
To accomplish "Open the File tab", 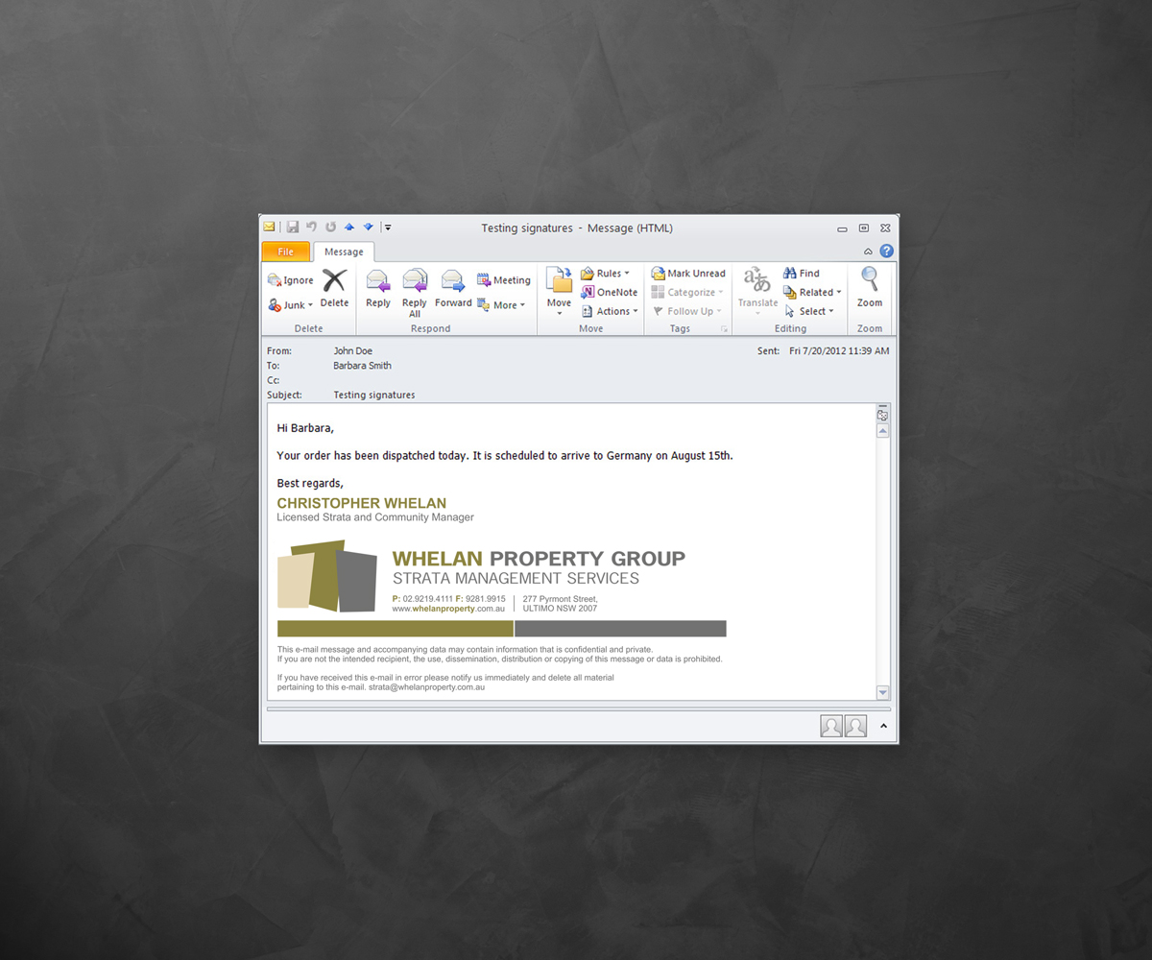I will [x=286, y=252].
